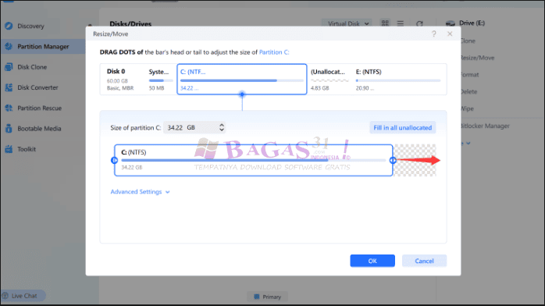This screenshot has height=306, width=545.
Task: Click Wipe in the right panel
Action: click(468, 109)
